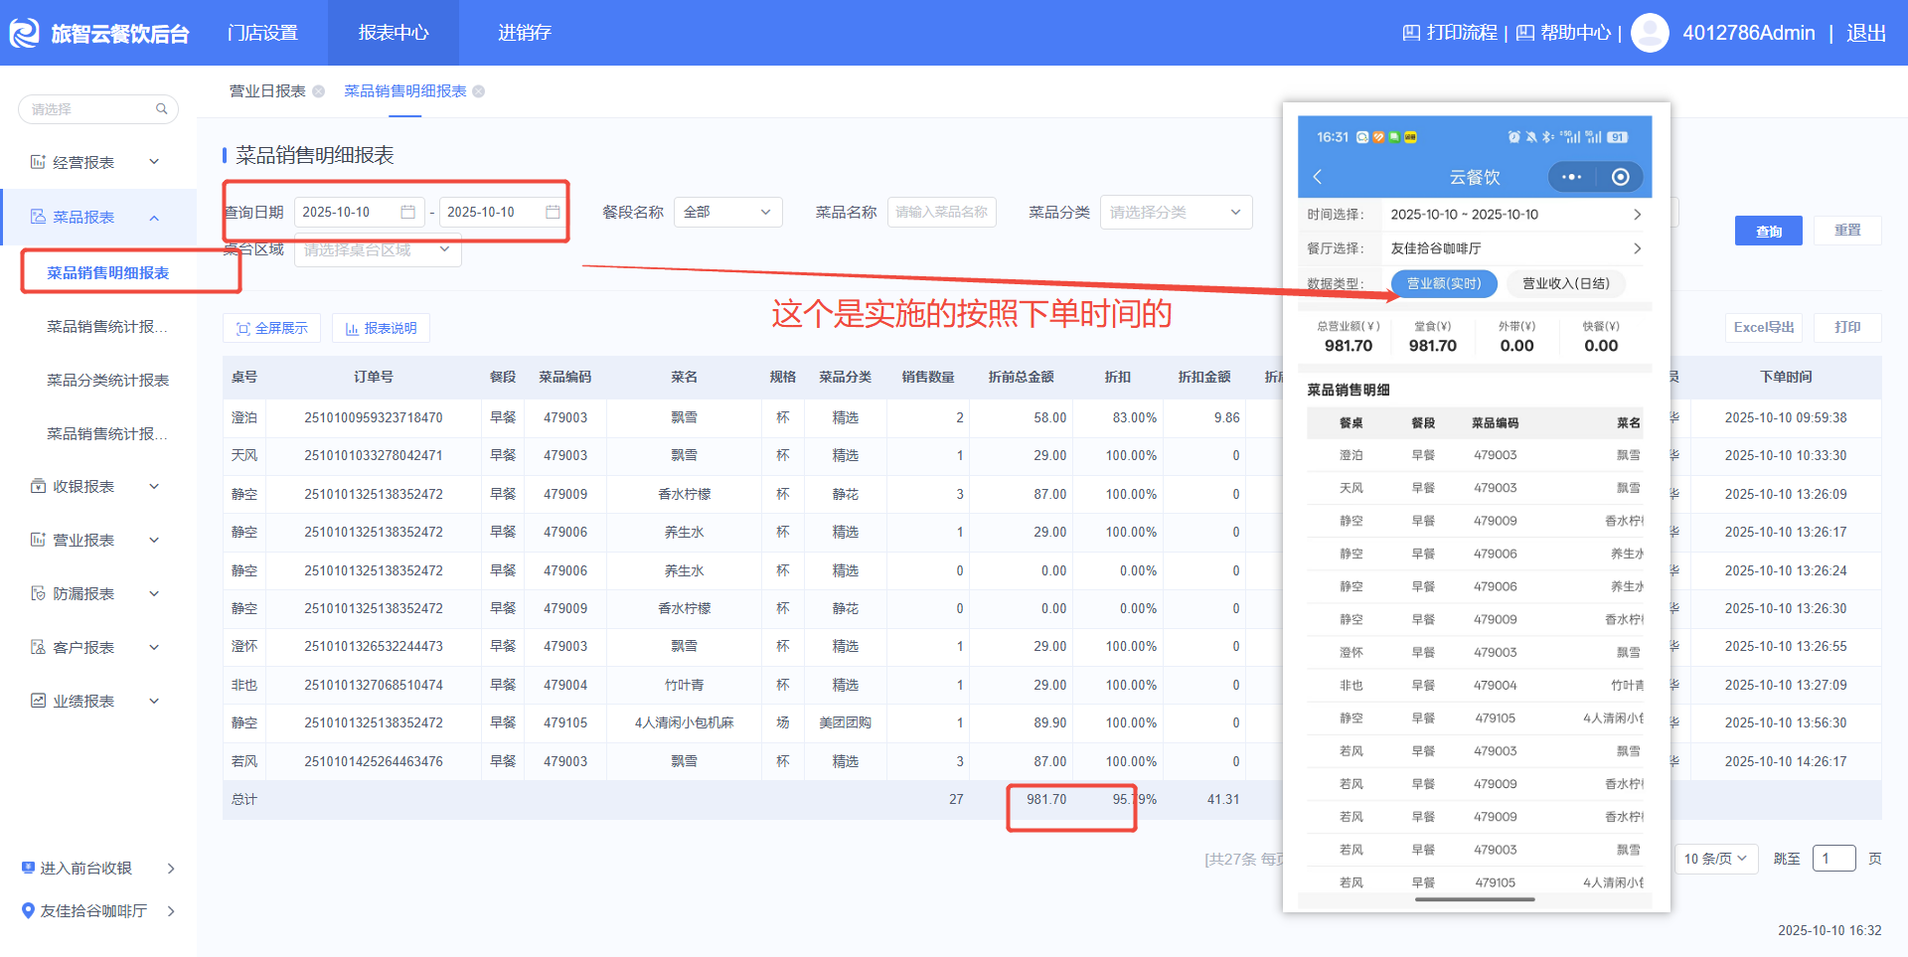Select 营业额(实时) data type pill

[x=1443, y=283]
